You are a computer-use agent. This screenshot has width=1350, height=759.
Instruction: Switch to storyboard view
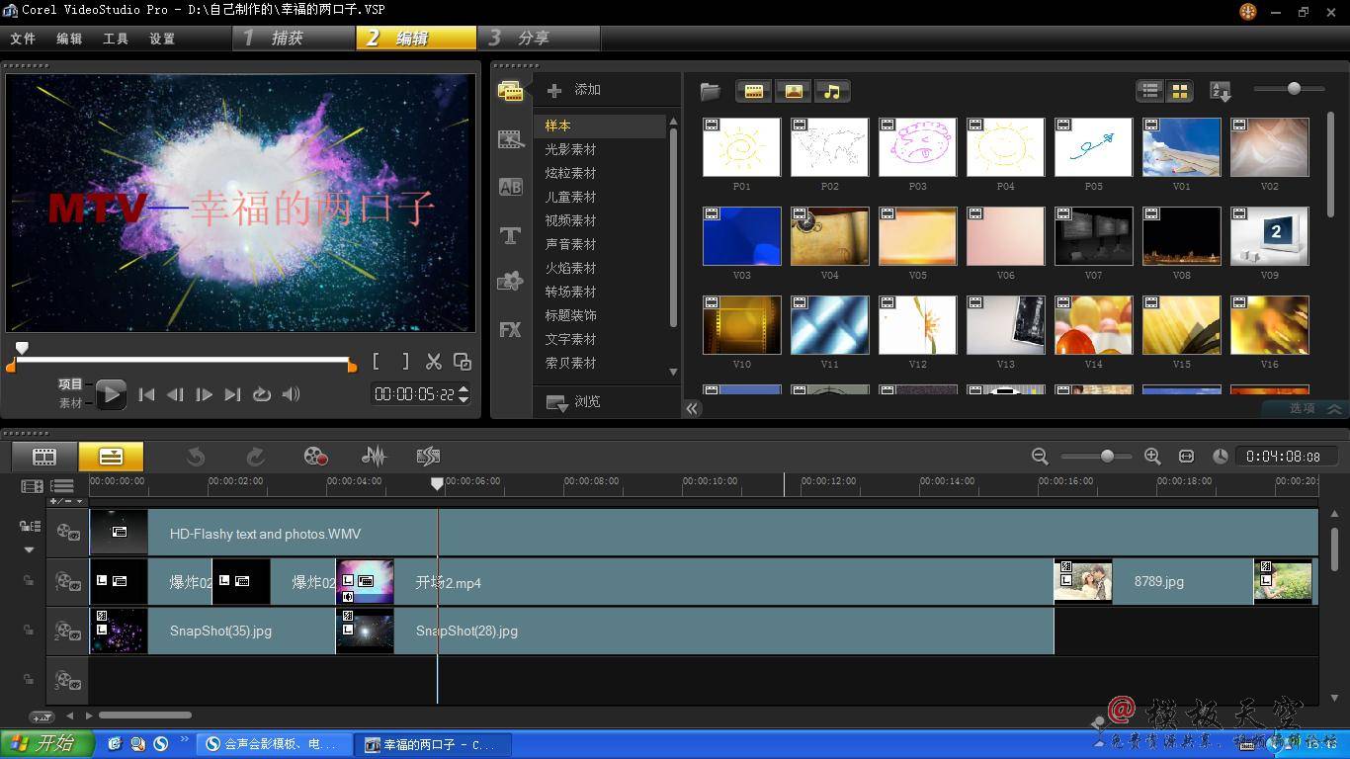click(x=44, y=456)
